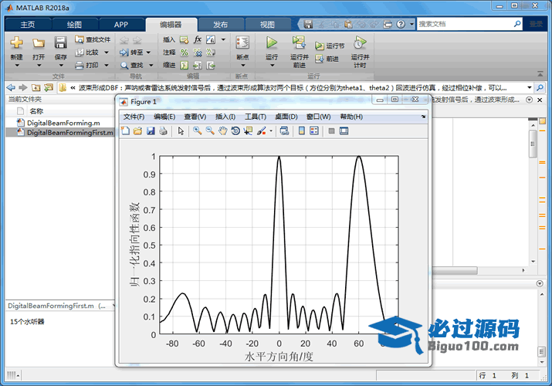Click the editor horizontal scrollbar
Viewport: 552px width, 386px height.
pyautogui.click(x=455, y=270)
